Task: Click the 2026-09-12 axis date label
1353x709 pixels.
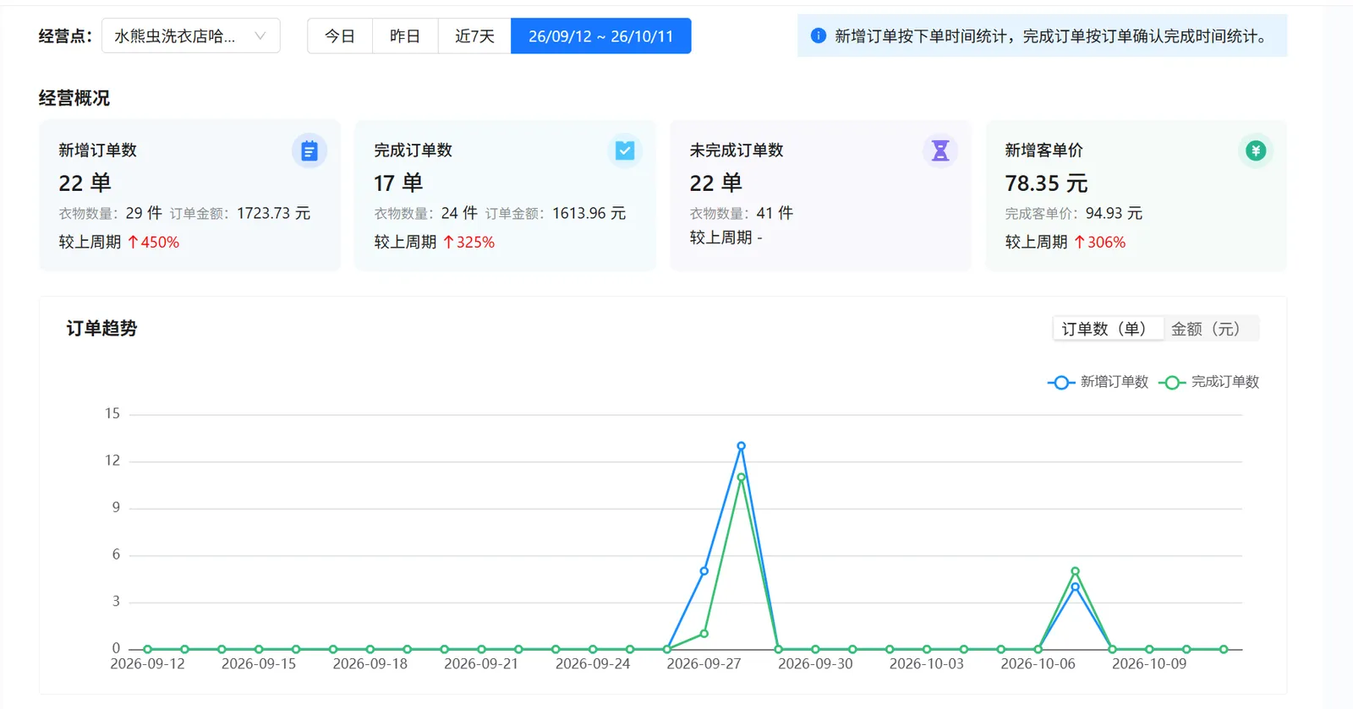Action: pyautogui.click(x=147, y=664)
